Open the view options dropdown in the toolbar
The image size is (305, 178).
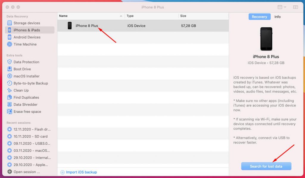(281, 7)
